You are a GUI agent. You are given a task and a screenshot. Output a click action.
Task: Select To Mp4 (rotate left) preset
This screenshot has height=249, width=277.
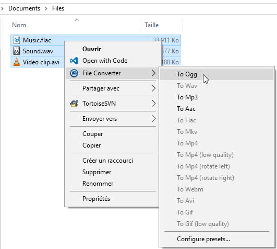click(x=203, y=166)
